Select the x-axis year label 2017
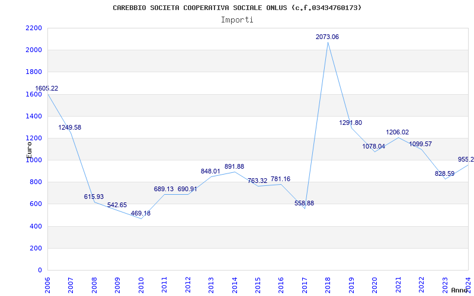This screenshot has height=296, width=474. tap(305, 285)
